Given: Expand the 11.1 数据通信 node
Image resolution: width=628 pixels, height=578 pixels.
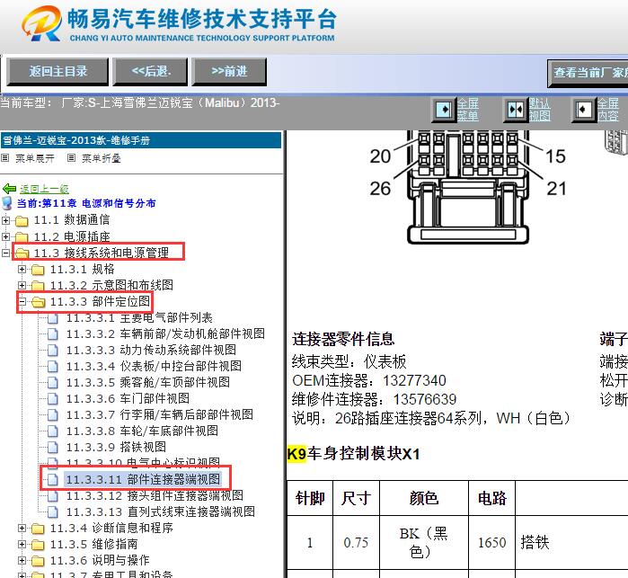Looking at the screenshot, I should point(5,220).
